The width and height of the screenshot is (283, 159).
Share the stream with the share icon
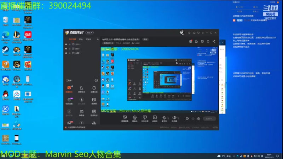214,41
